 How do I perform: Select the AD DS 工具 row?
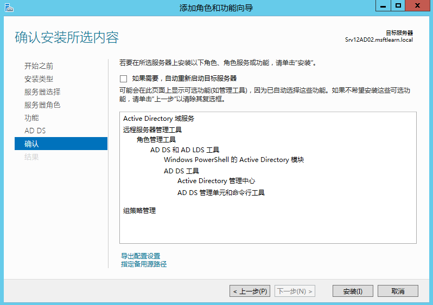(x=181, y=171)
